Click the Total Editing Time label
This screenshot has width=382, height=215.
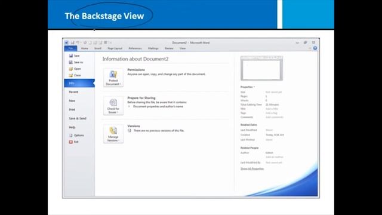tap(251, 105)
